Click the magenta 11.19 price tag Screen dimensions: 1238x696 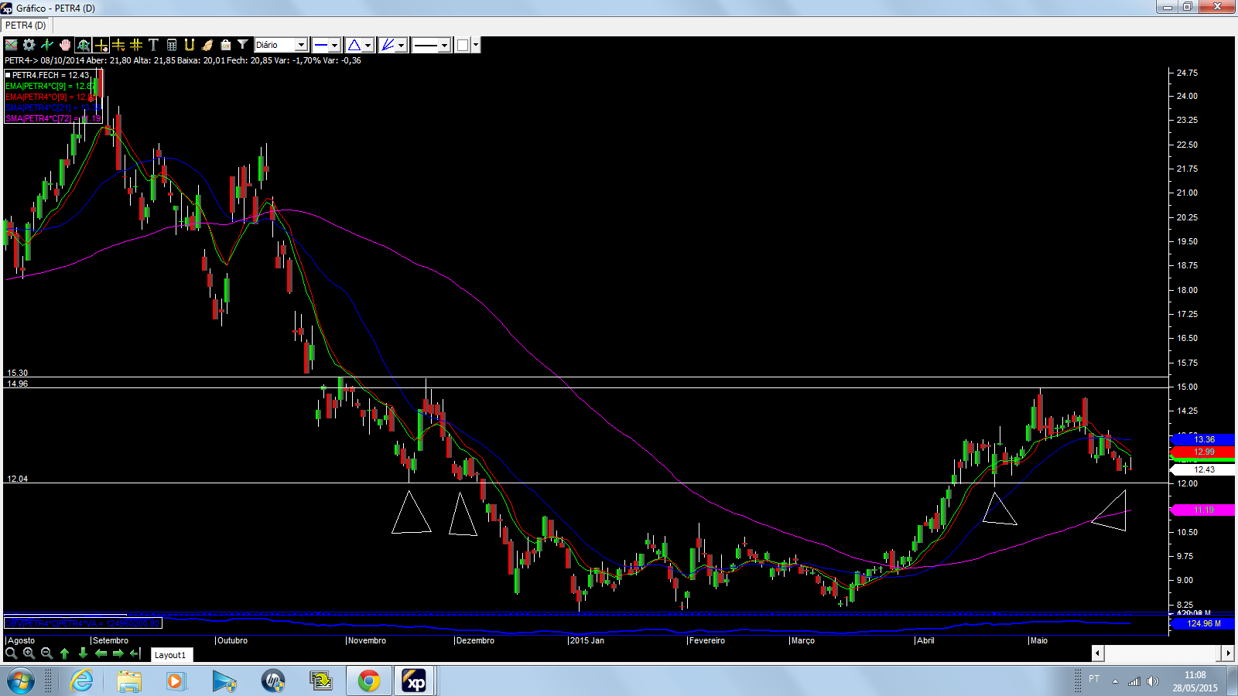tap(1203, 510)
